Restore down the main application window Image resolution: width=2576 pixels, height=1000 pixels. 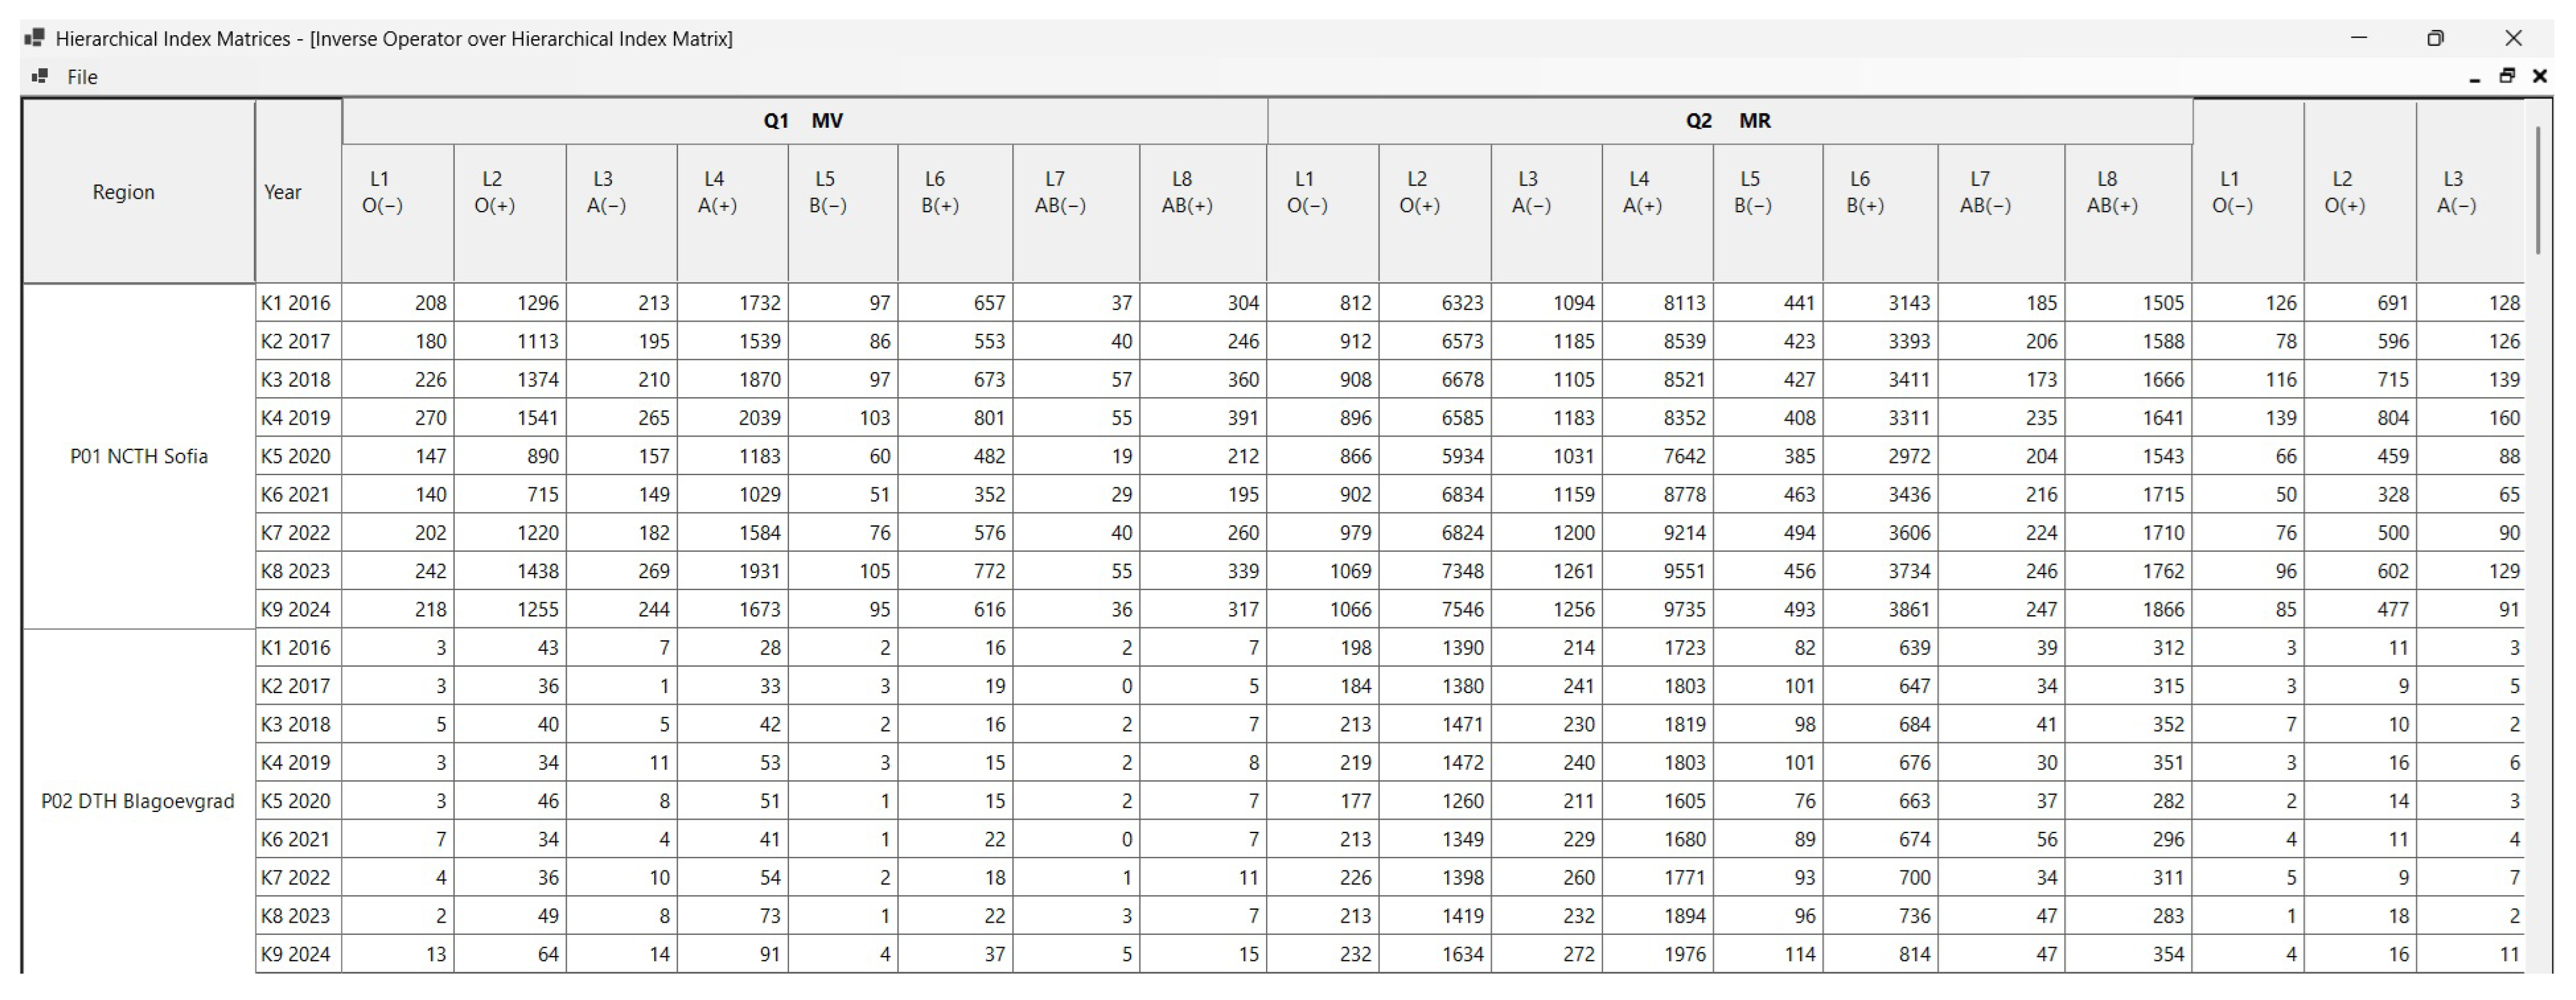(x=2435, y=38)
